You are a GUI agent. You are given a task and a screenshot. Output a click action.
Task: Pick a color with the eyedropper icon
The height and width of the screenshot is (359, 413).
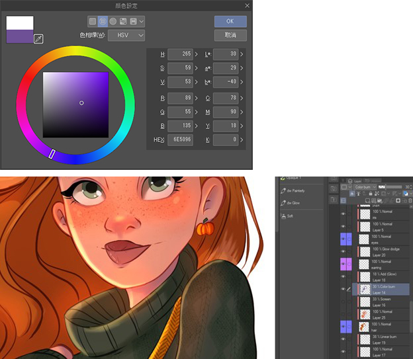click(x=38, y=38)
